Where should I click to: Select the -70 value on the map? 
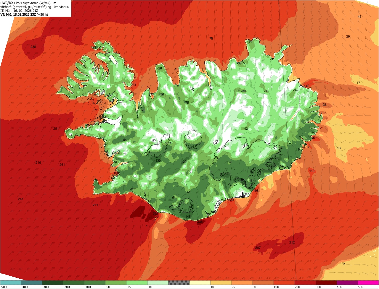click(143, 110)
